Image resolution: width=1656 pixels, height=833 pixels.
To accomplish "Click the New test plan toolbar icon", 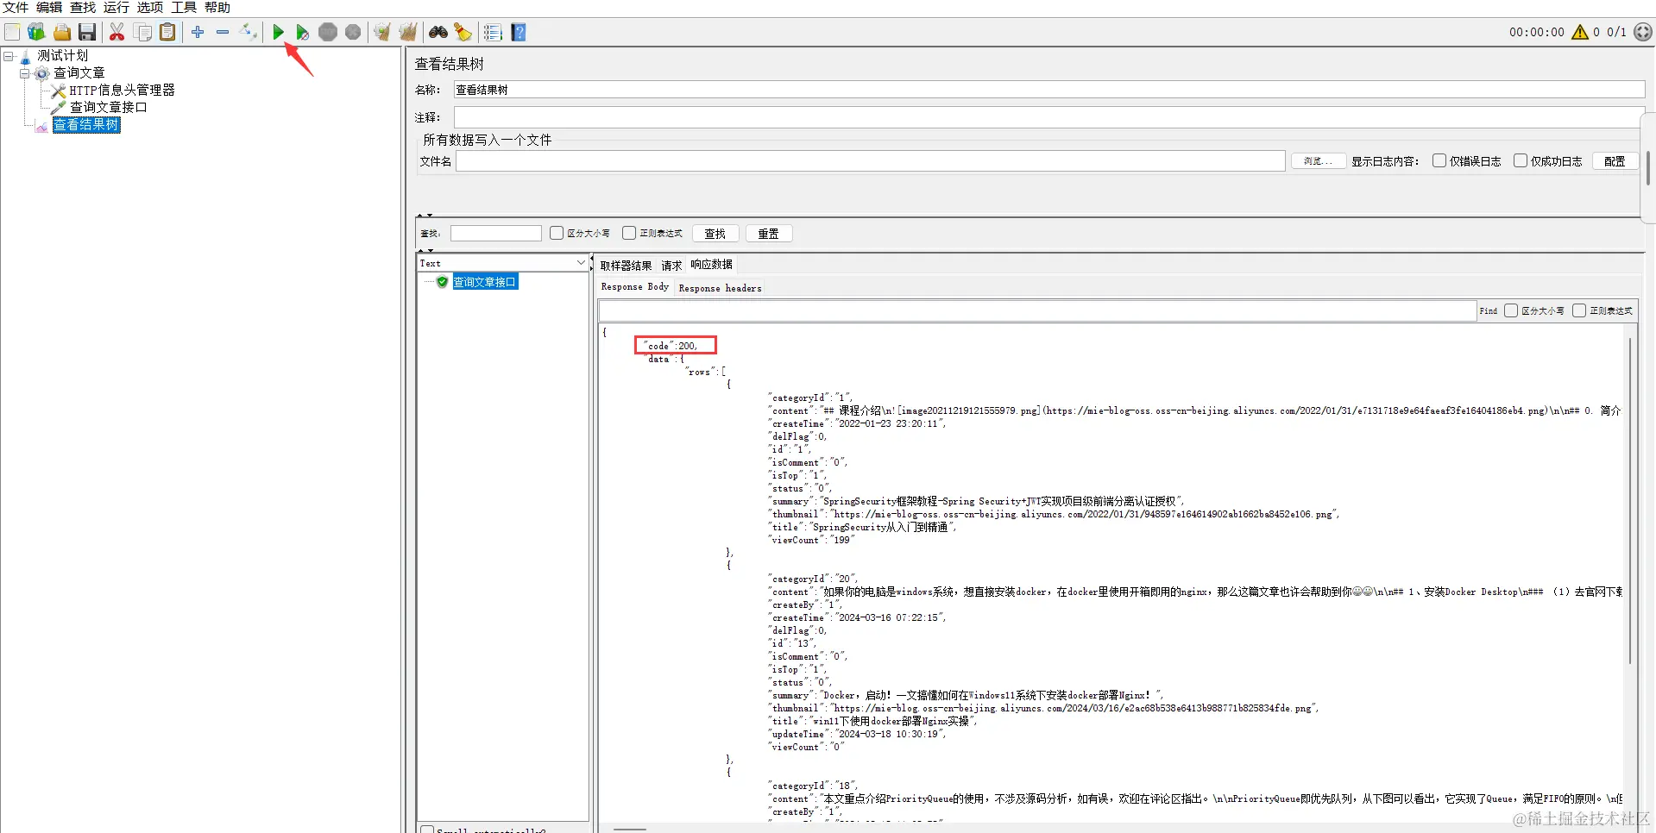I will [12, 33].
